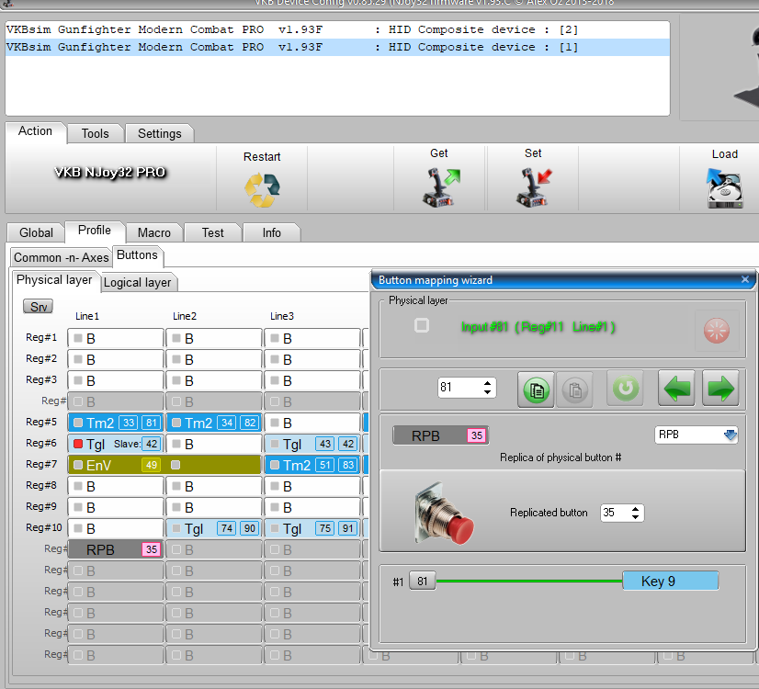This screenshot has height=689, width=759.
Task: Toggle the EnV 49 cell checkbox in Reg#7
Action: click(x=78, y=465)
